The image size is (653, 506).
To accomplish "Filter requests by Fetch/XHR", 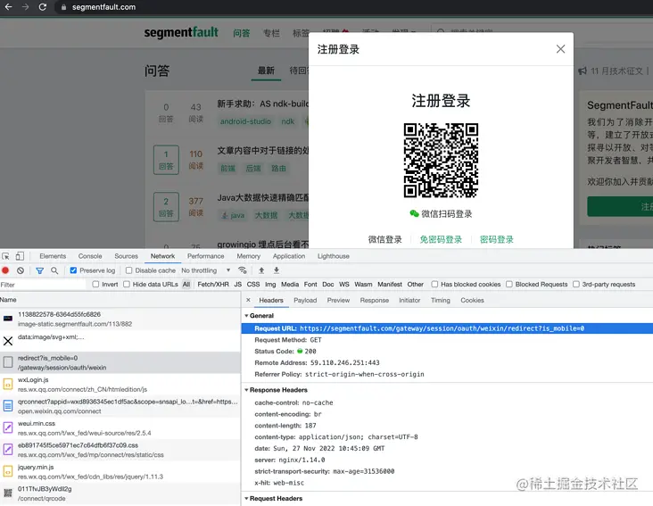I will [x=213, y=284].
